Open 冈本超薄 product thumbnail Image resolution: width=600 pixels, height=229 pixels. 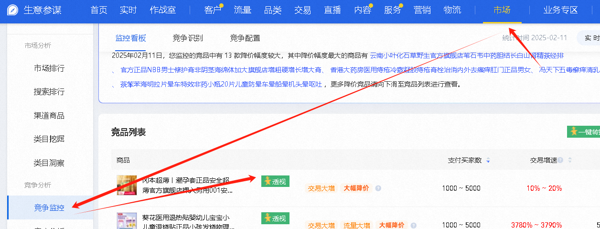(x=127, y=185)
